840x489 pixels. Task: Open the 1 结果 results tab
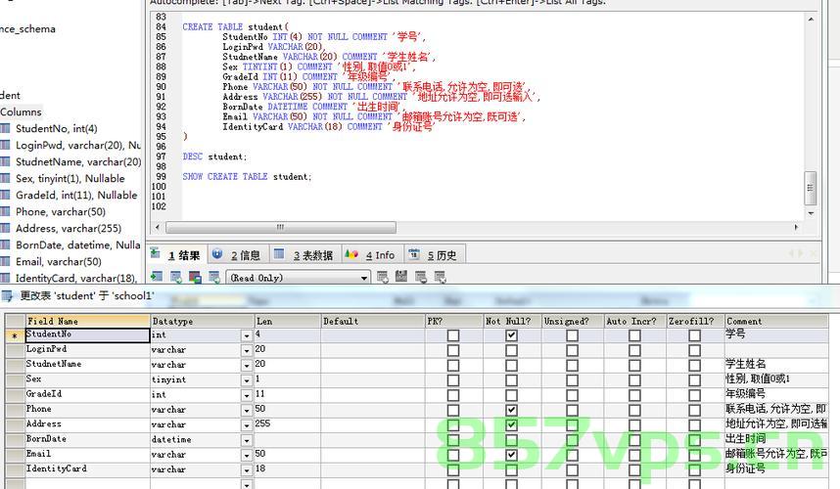177,254
